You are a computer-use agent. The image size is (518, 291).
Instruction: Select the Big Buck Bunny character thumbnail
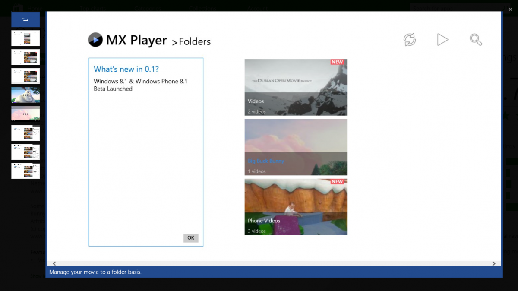25,95
